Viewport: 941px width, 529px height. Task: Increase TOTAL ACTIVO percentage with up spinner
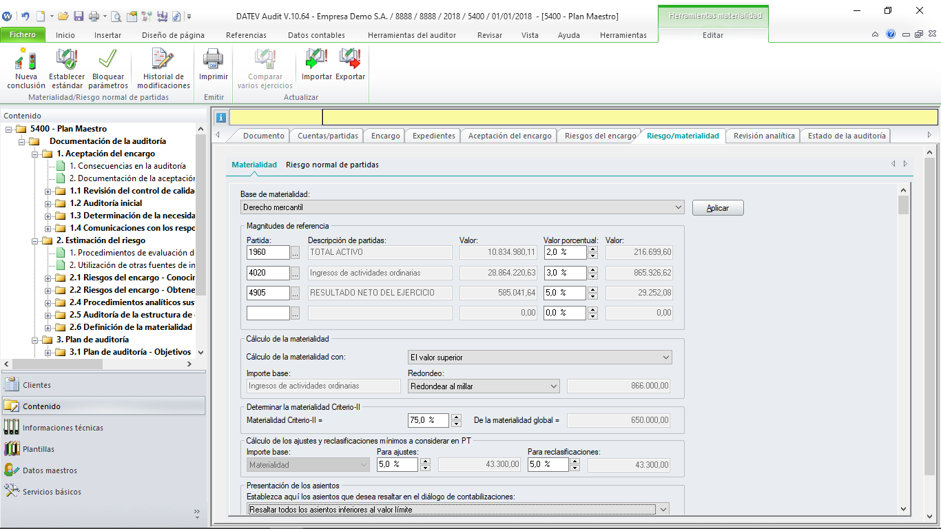pos(592,249)
